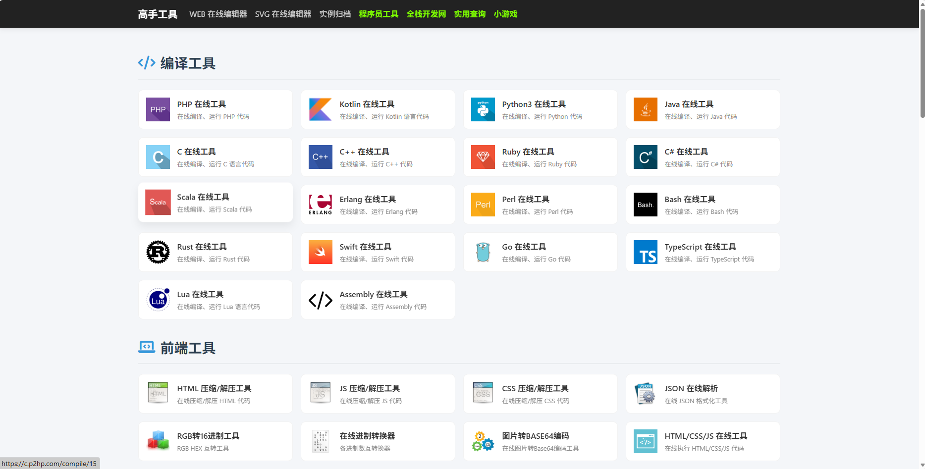Select the orange Java icon
Viewport: 925px width, 469px height.
click(645, 109)
